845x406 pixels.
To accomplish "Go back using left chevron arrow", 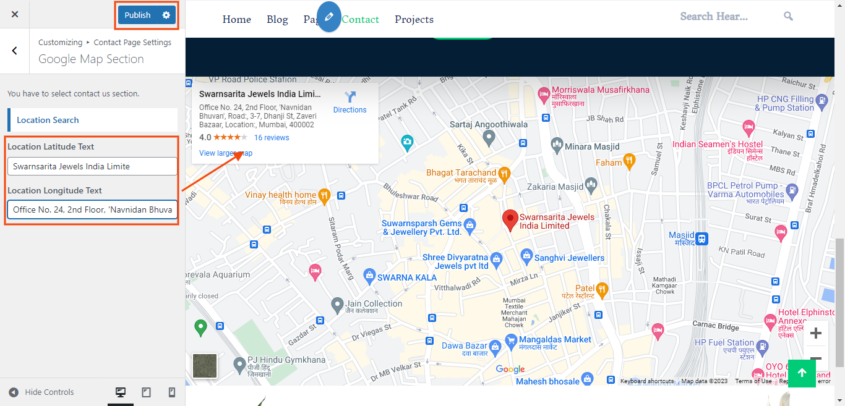I will click(15, 51).
